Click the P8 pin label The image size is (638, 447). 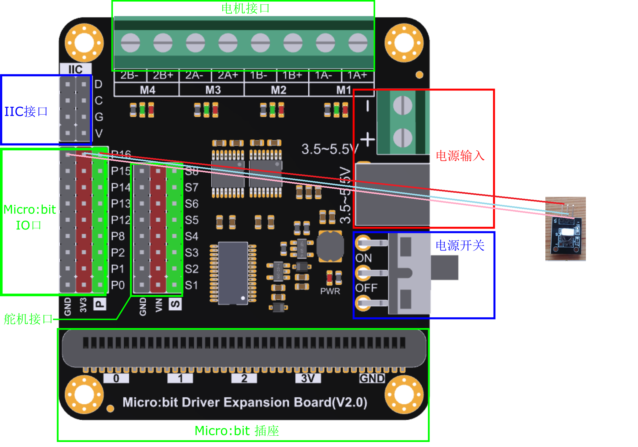pyautogui.click(x=118, y=236)
